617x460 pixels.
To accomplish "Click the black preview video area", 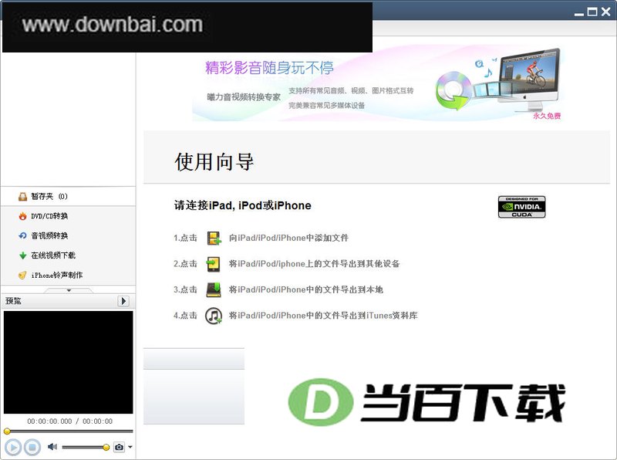I will pos(69,362).
